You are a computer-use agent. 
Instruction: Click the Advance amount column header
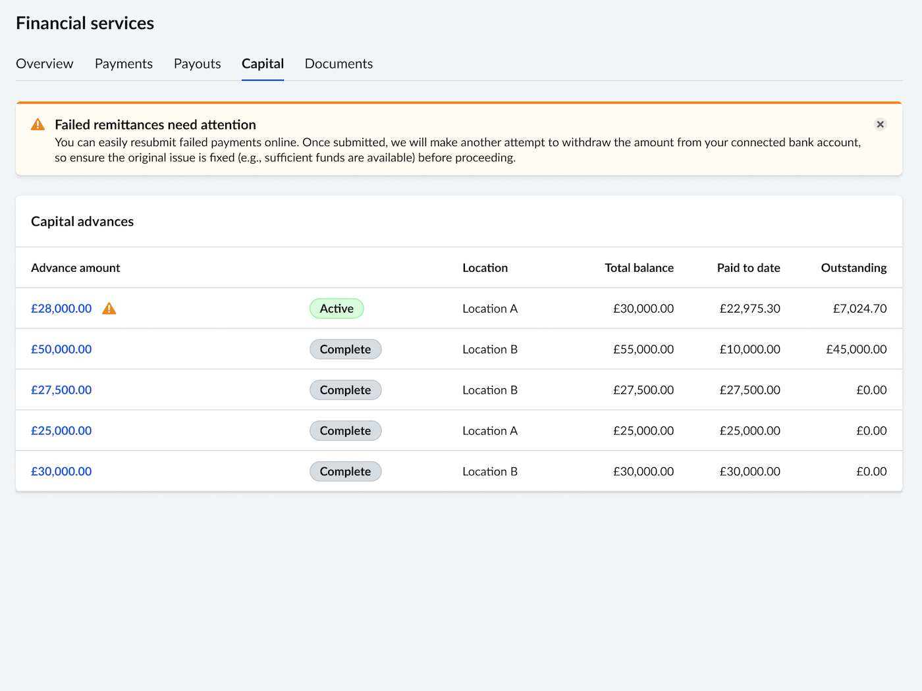pos(76,268)
